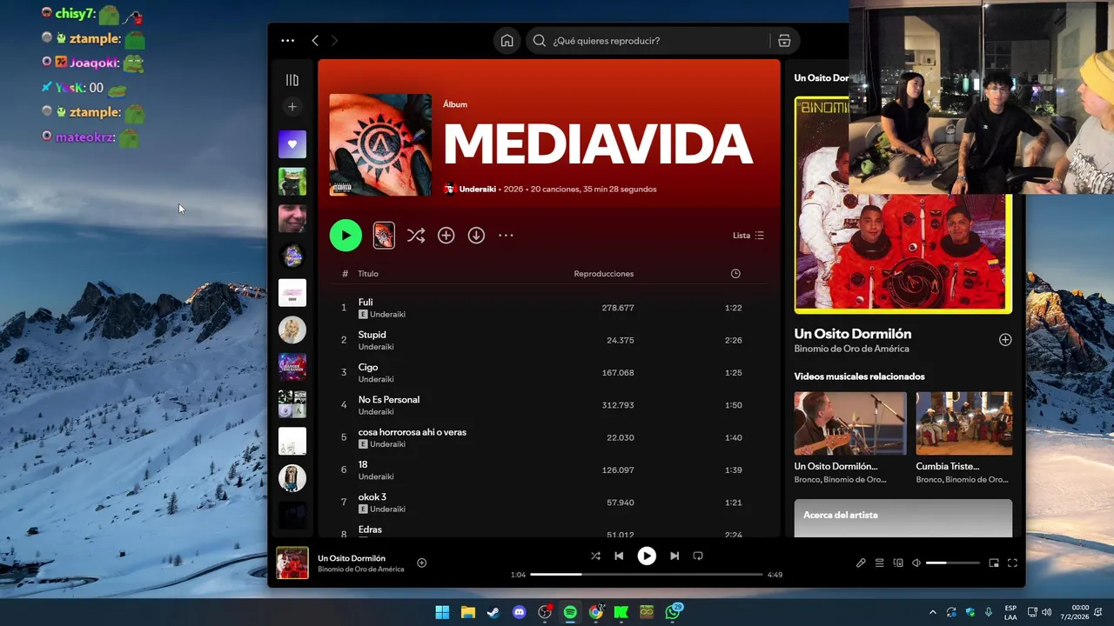Open the 'Un Osito Dormilón...' related video
The height and width of the screenshot is (626, 1114).
tap(850, 423)
